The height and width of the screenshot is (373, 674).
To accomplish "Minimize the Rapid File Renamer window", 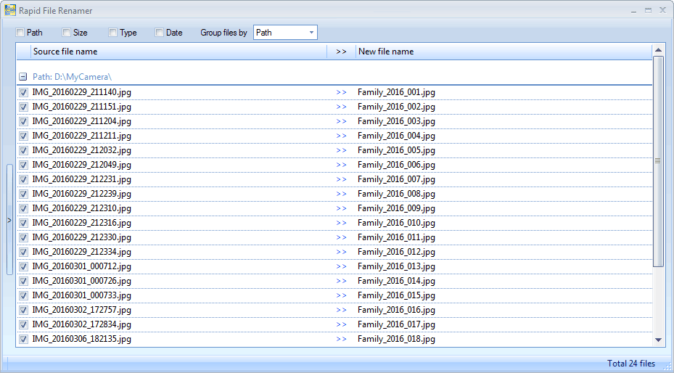I will tap(633, 11).
